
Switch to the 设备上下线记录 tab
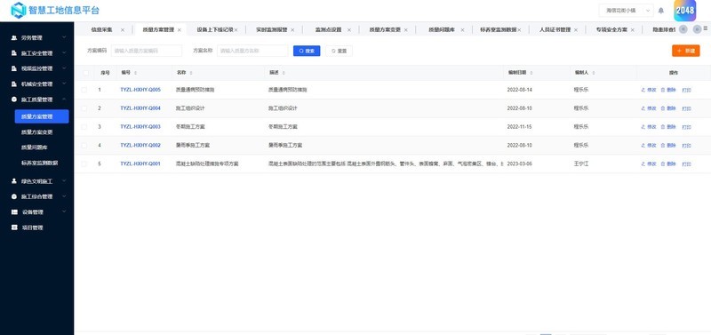215,30
